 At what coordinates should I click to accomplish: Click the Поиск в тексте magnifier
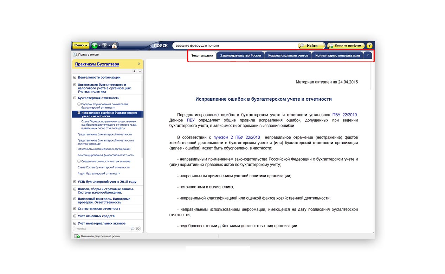[x=75, y=55]
